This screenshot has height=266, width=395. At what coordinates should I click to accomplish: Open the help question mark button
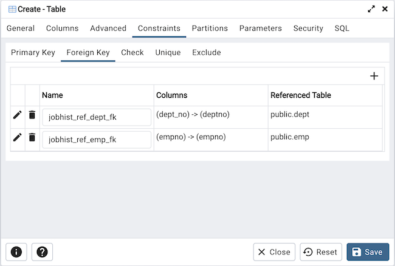coord(42,252)
